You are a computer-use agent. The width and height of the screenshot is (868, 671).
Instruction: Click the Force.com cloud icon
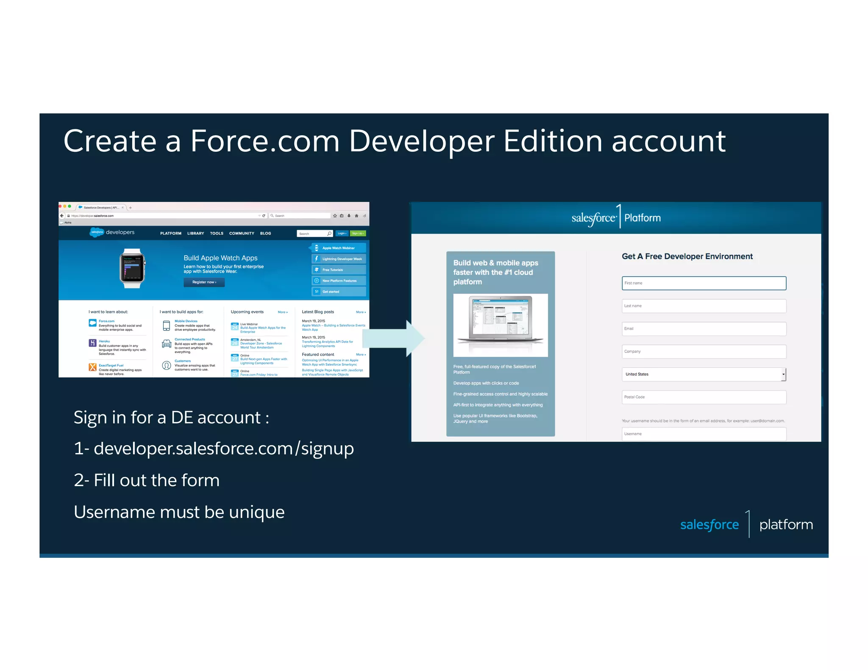(92, 323)
